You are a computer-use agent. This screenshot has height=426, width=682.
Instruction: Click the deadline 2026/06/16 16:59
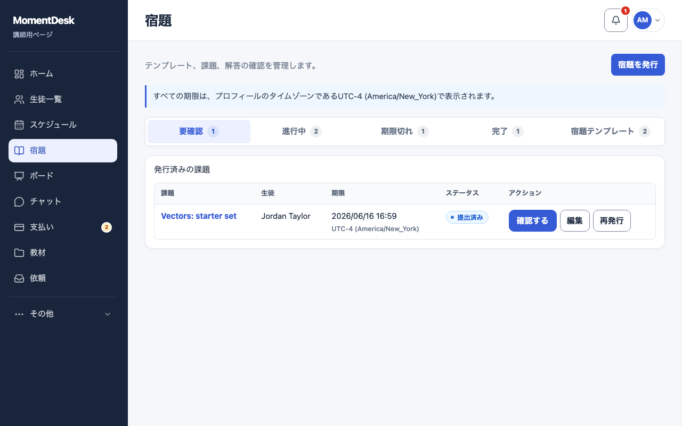click(x=364, y=216)
